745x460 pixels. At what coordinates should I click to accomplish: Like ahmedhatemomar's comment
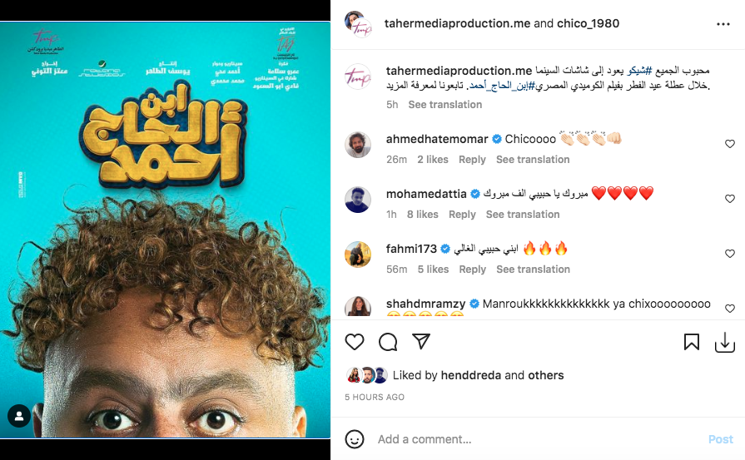pos(730,144)
